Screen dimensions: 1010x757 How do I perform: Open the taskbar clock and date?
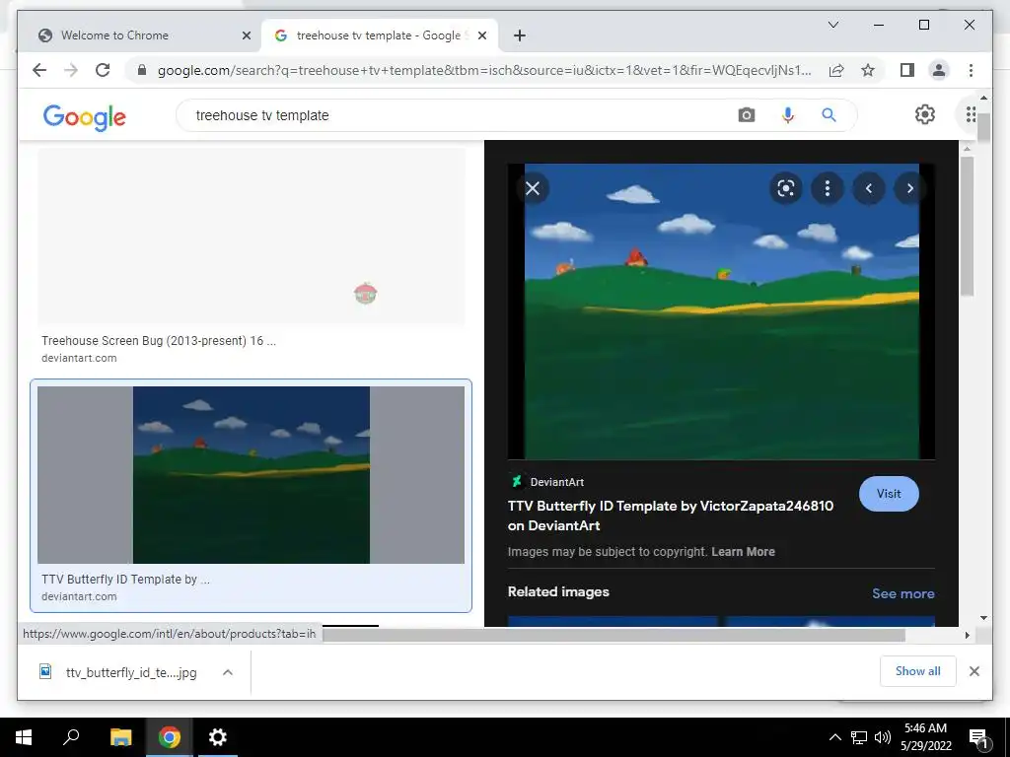point(925,737)
